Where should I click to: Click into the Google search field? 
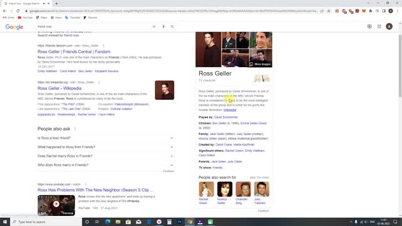[x=94, y=26]
